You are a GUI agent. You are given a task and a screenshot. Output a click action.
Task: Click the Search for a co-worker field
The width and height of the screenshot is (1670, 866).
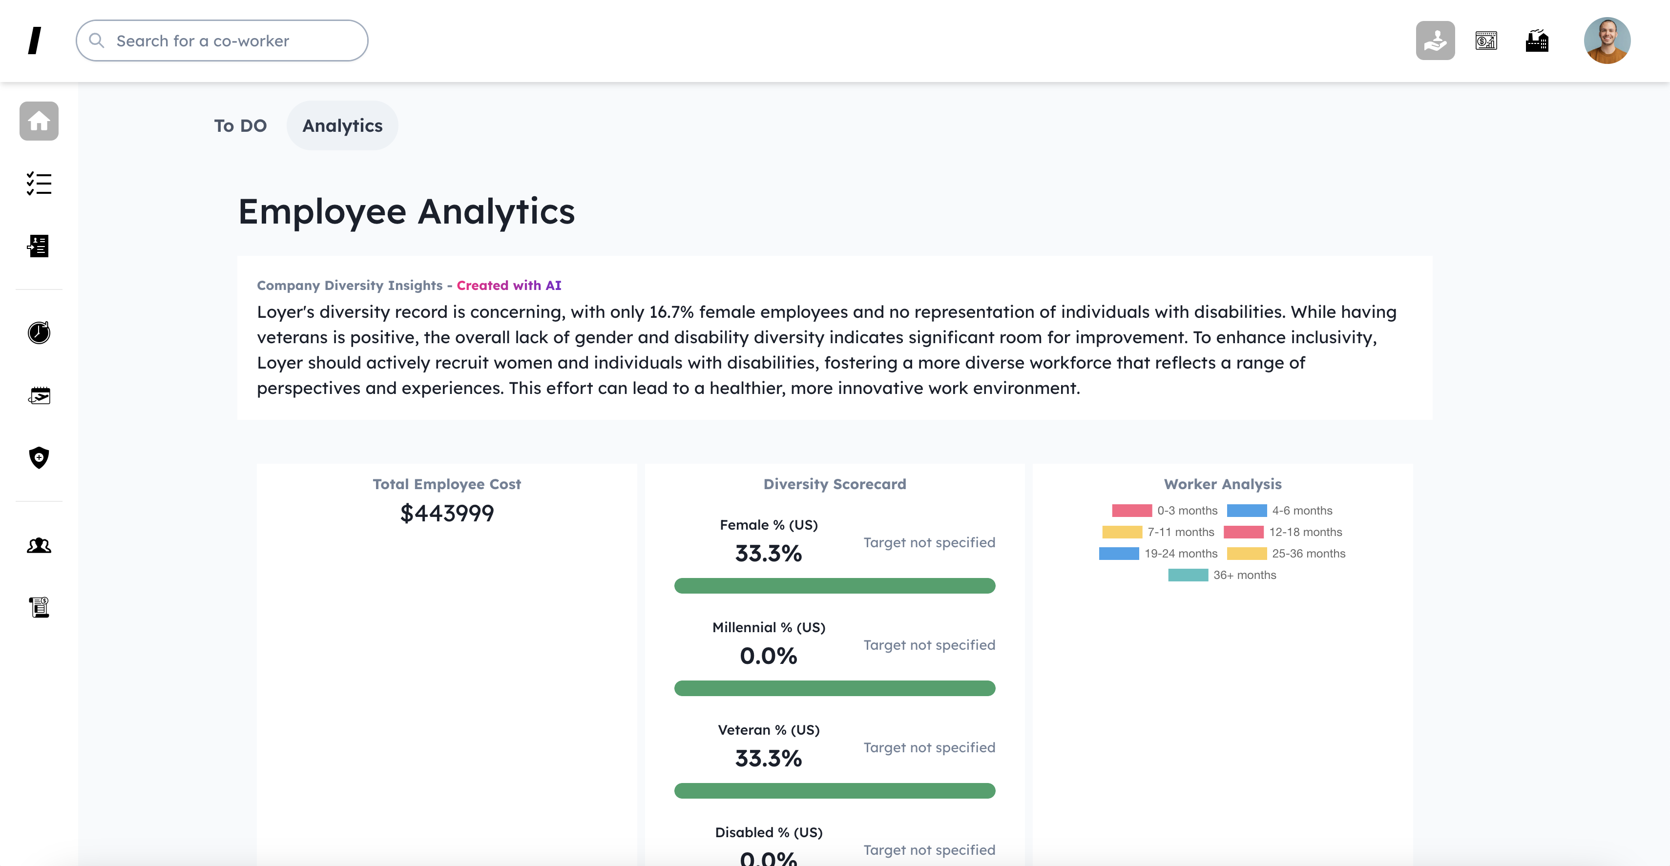[222, 41]
